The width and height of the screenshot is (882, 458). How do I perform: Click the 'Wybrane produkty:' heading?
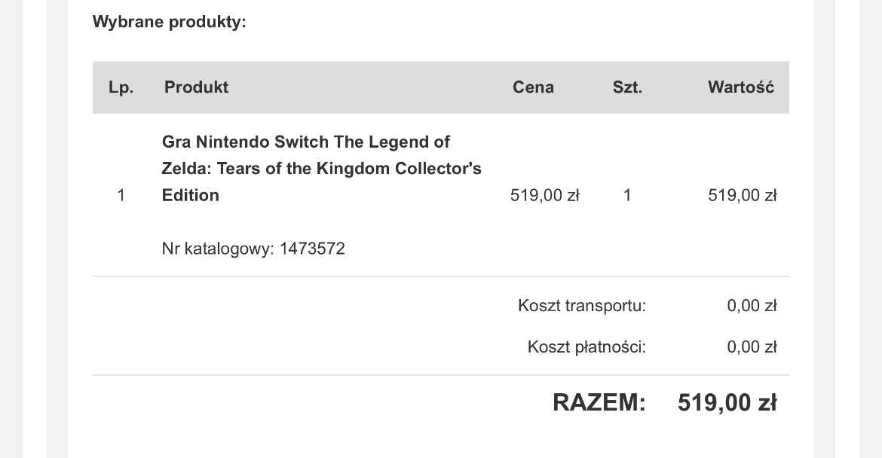(x=170, y=22)
